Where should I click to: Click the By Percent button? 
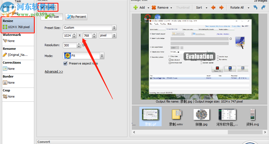(76, 17)
